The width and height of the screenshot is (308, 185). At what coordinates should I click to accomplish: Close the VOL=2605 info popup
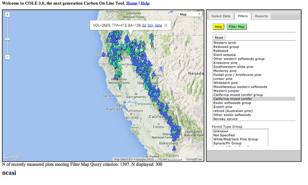click(x=166, y=25)
